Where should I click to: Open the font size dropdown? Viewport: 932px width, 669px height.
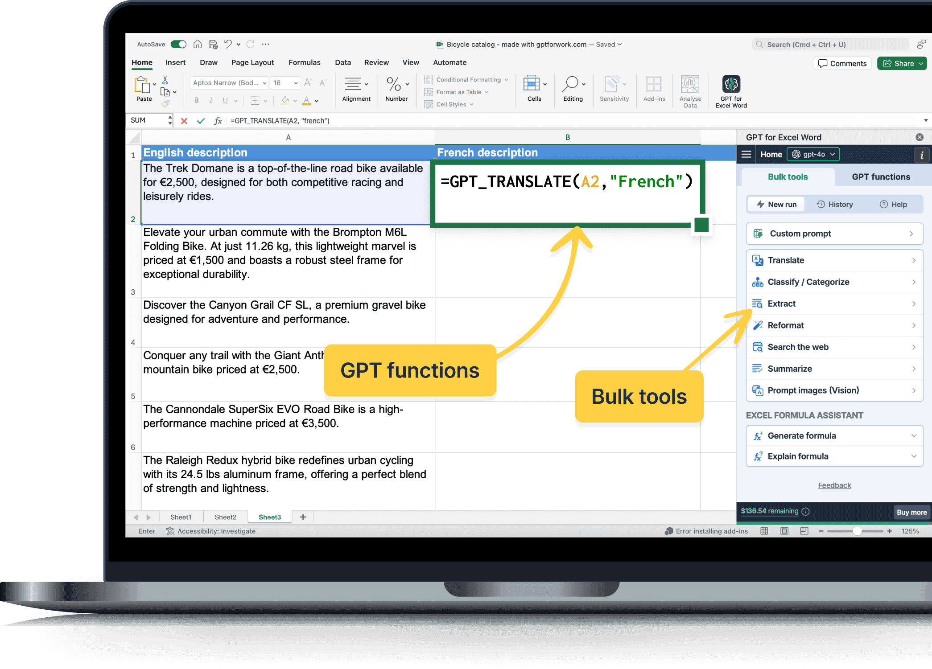[295, 83]
